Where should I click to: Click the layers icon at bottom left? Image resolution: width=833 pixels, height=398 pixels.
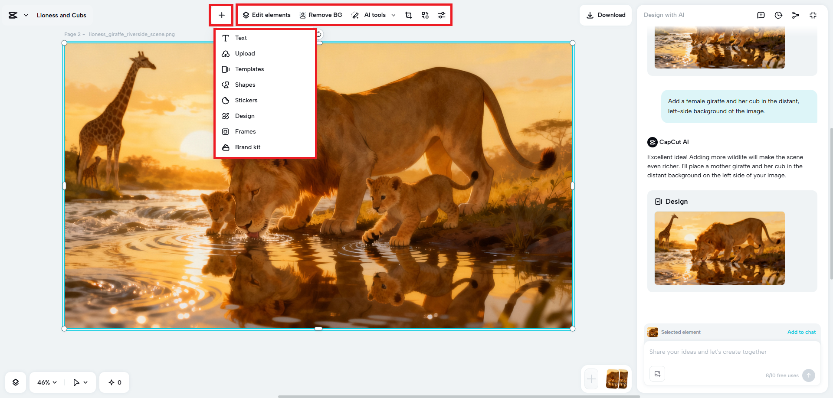point(16,382)
